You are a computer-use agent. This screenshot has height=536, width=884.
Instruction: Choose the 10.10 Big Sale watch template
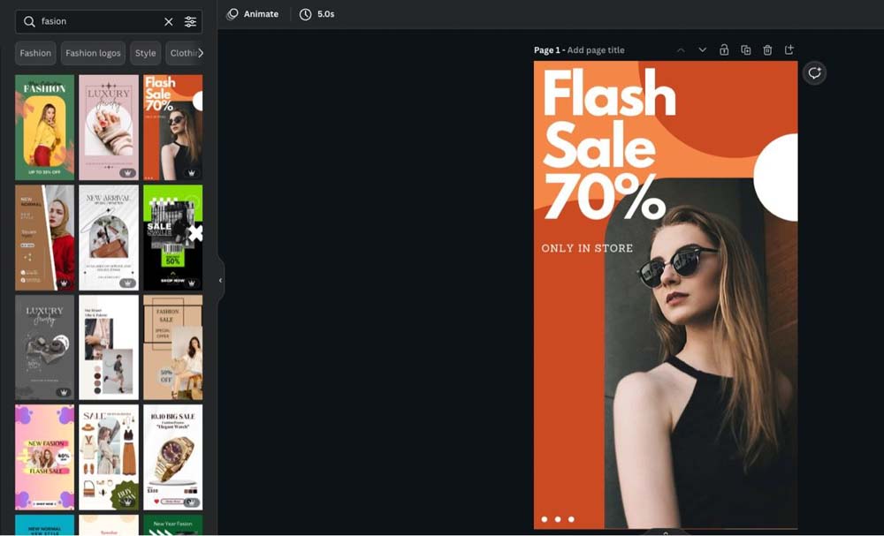tap(172, 457)
